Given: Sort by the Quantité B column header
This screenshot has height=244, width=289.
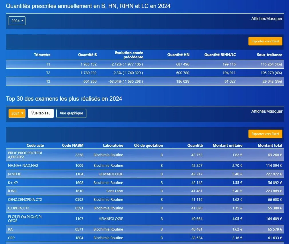Looking at the screenshot, I should (87, 55).
